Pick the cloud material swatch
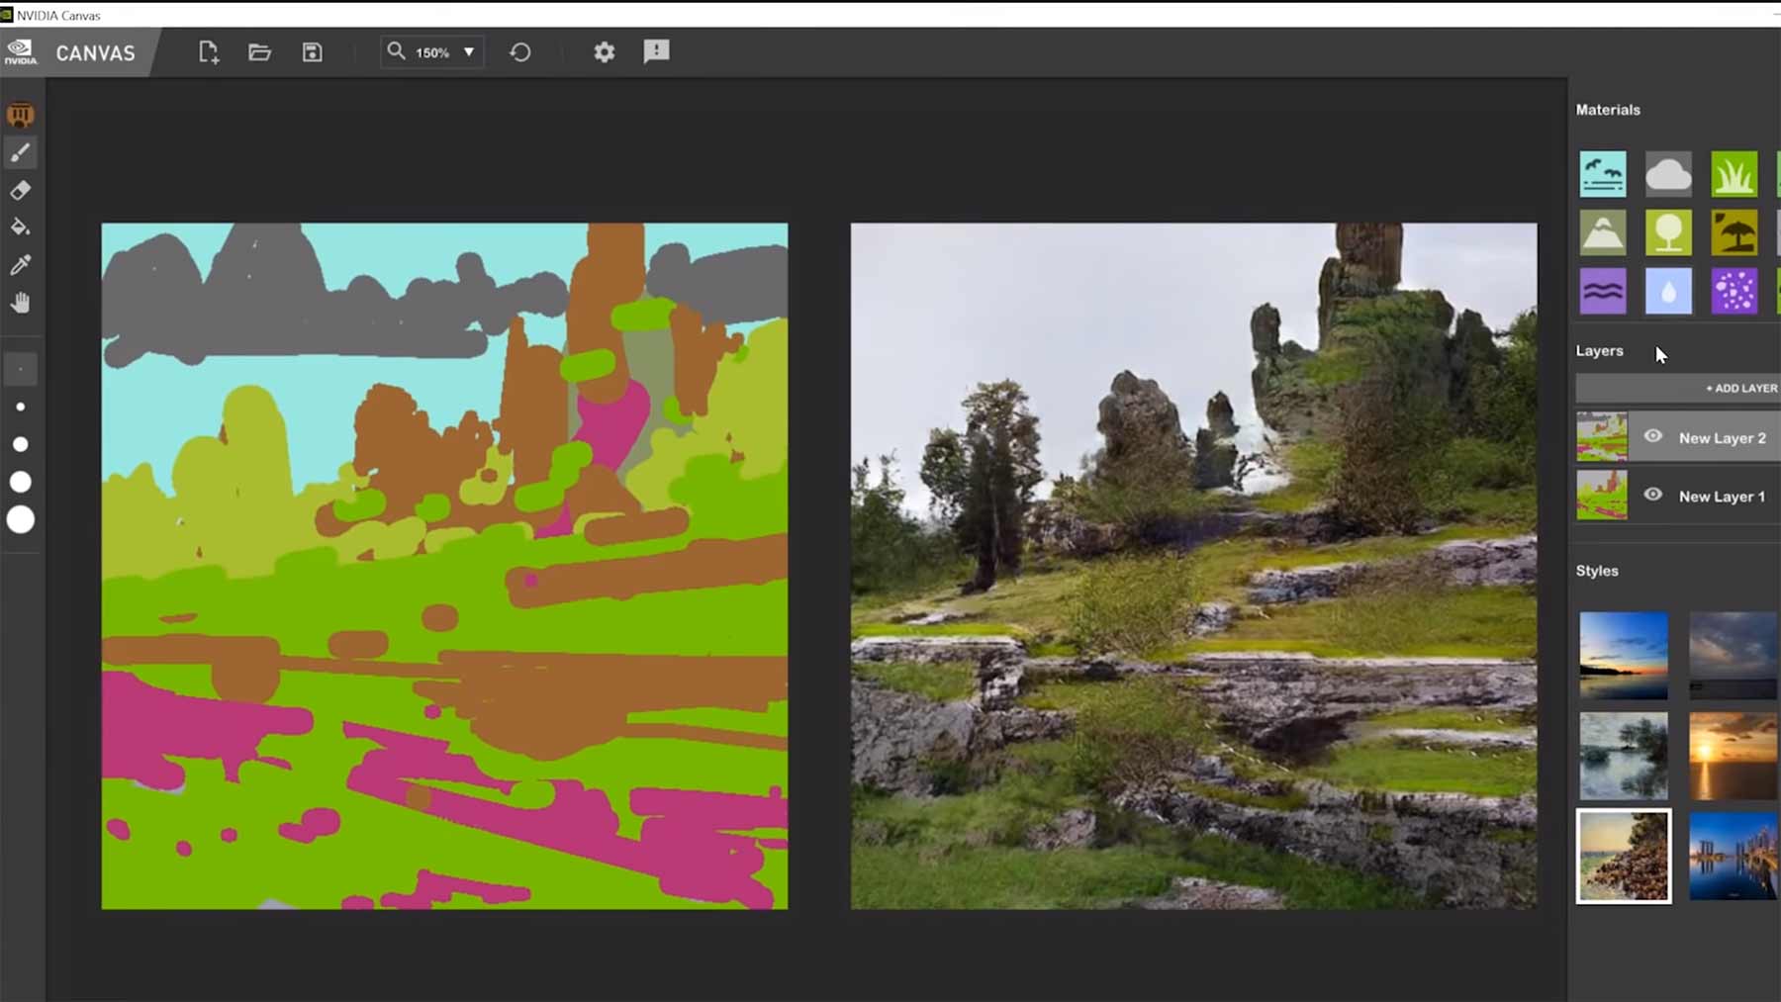Image resolution: width=1781 pixels, height=1002 pixels. point(1668,174)
